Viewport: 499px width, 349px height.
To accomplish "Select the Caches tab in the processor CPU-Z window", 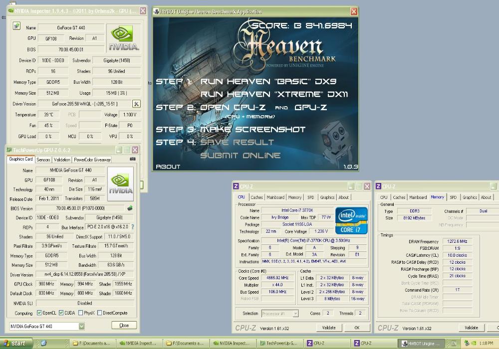I will coord(256,197).
